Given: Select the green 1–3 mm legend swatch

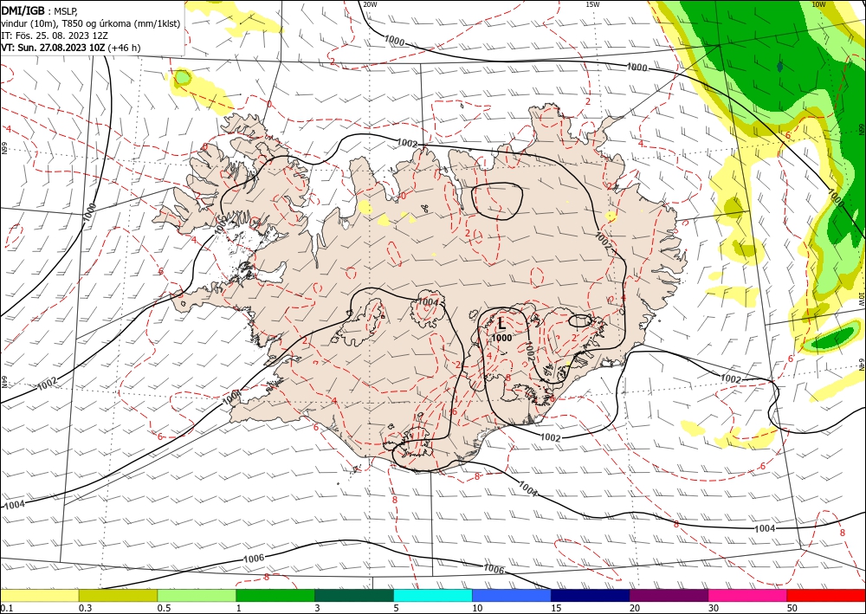Looking at the screenshot, I should pyautogui.click(x=275, y=595).
